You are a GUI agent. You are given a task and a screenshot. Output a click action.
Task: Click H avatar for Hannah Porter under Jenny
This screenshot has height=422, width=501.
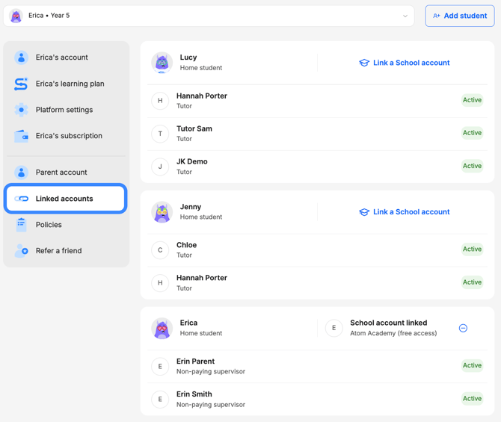tap(160, 283)
